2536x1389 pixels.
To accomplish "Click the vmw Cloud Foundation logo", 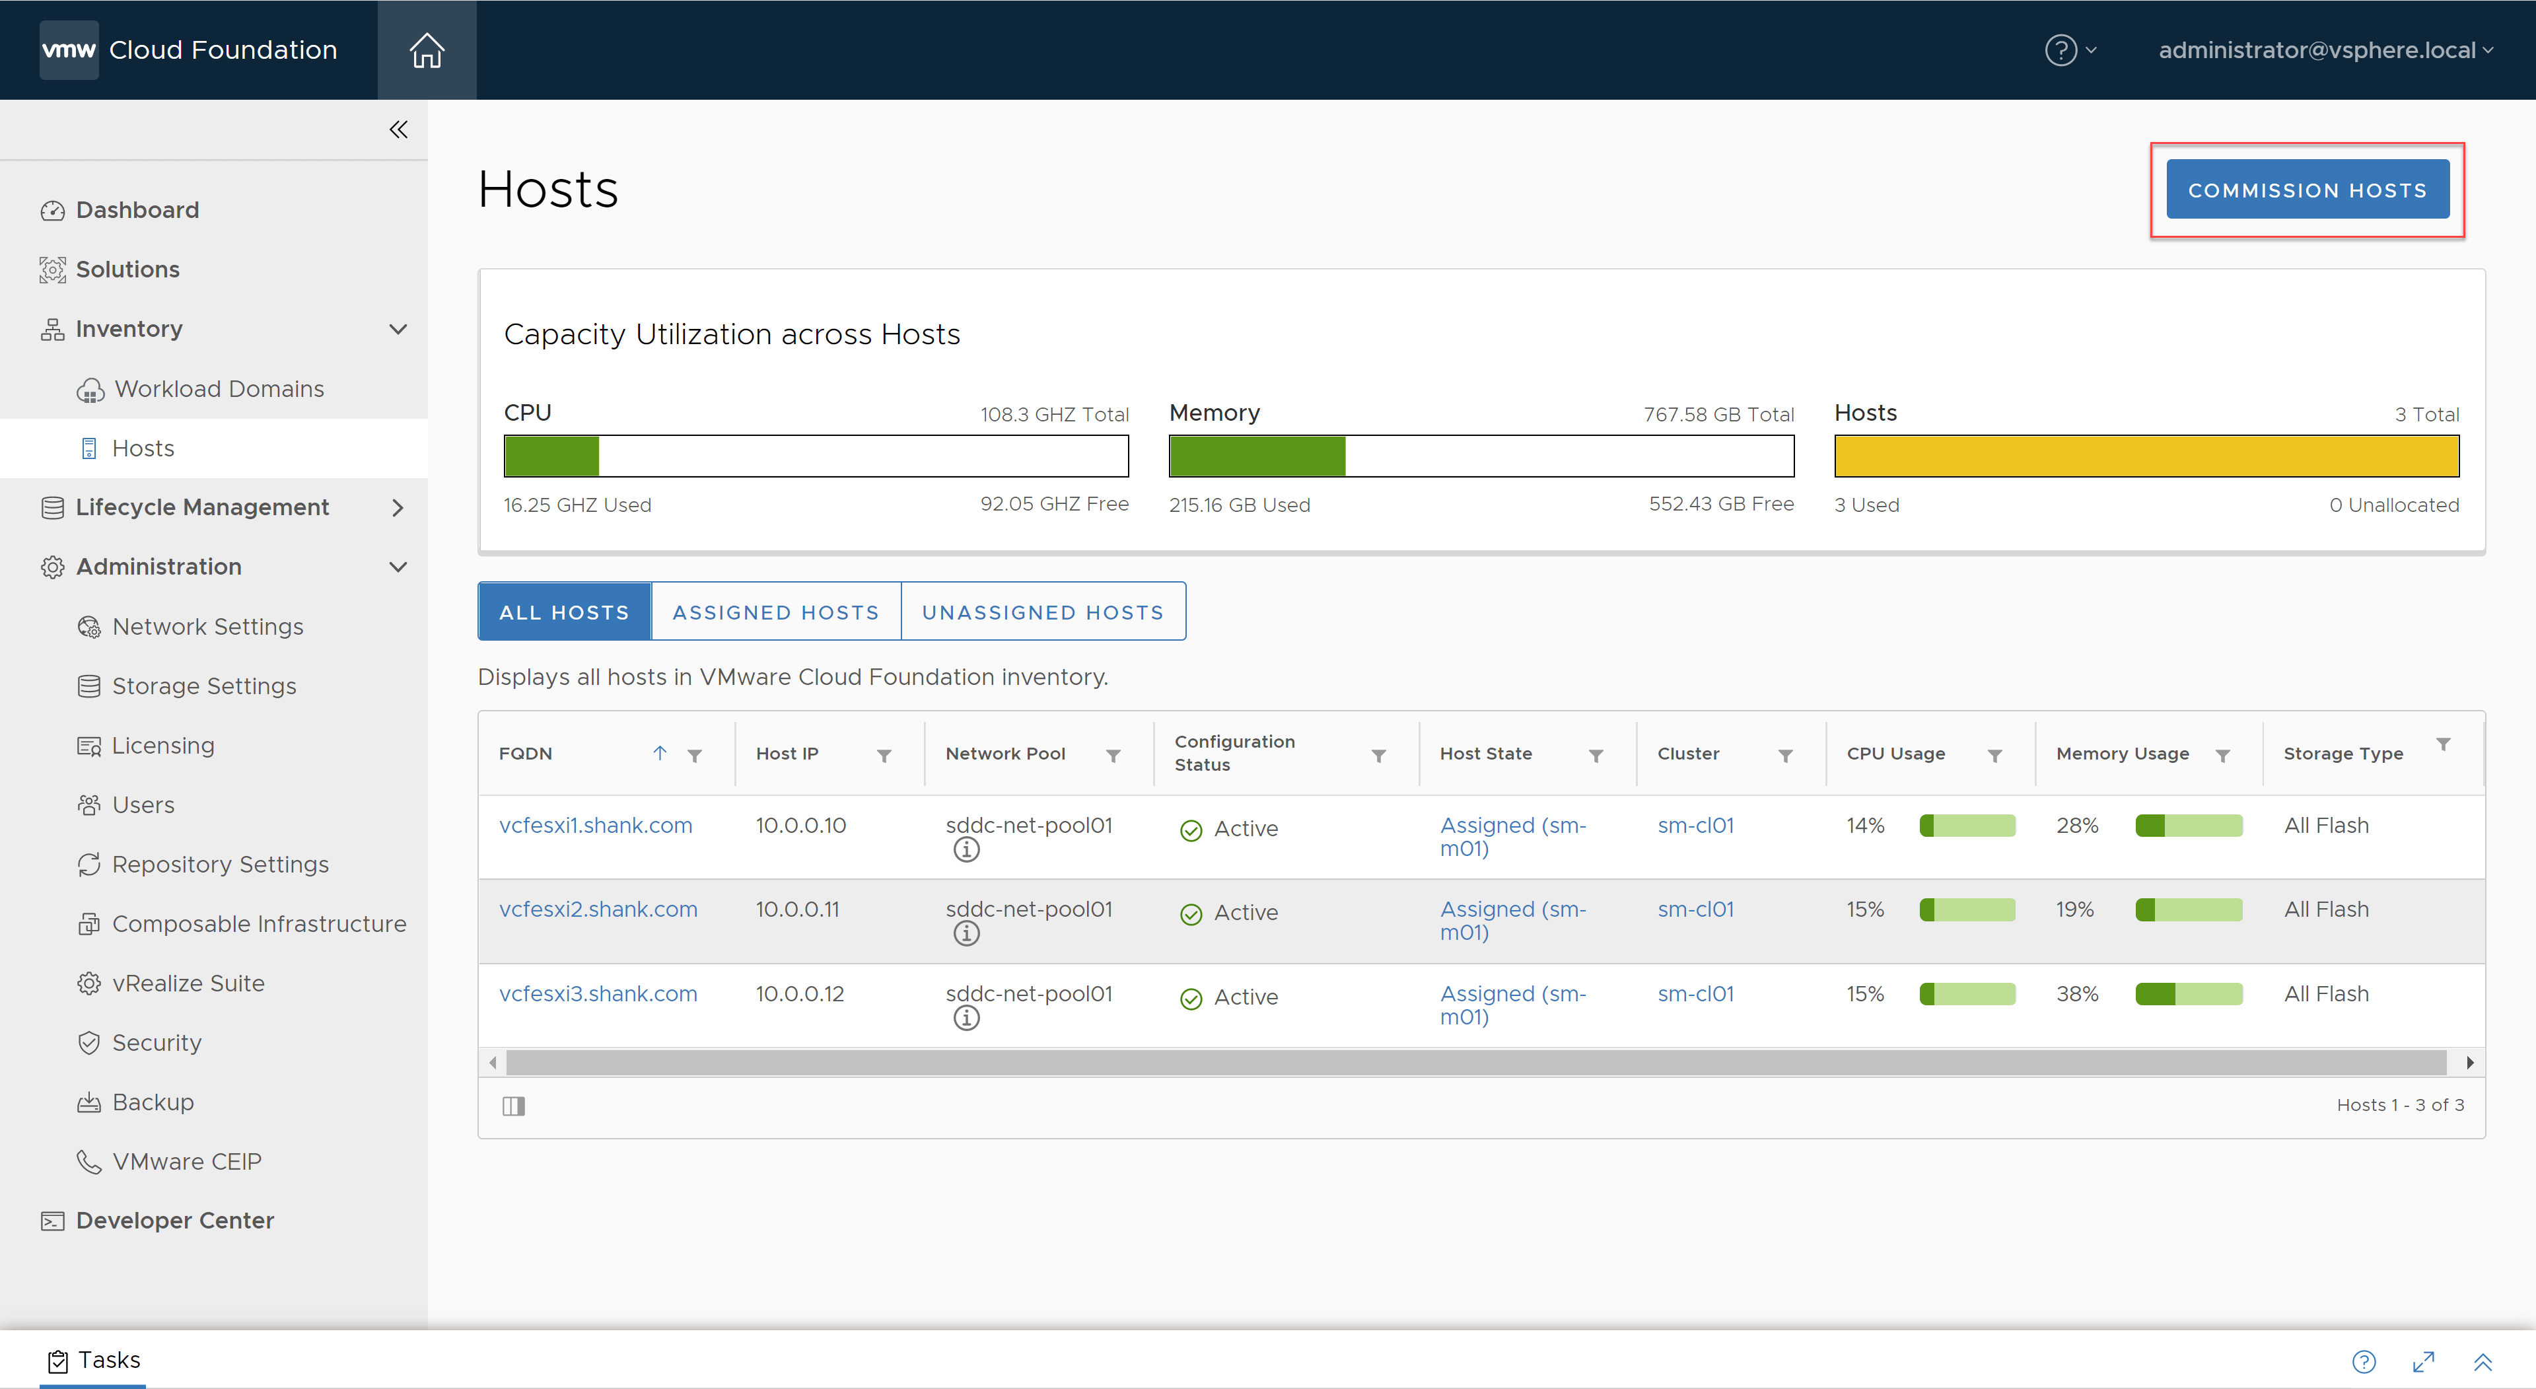I will (x=188, y=50).
